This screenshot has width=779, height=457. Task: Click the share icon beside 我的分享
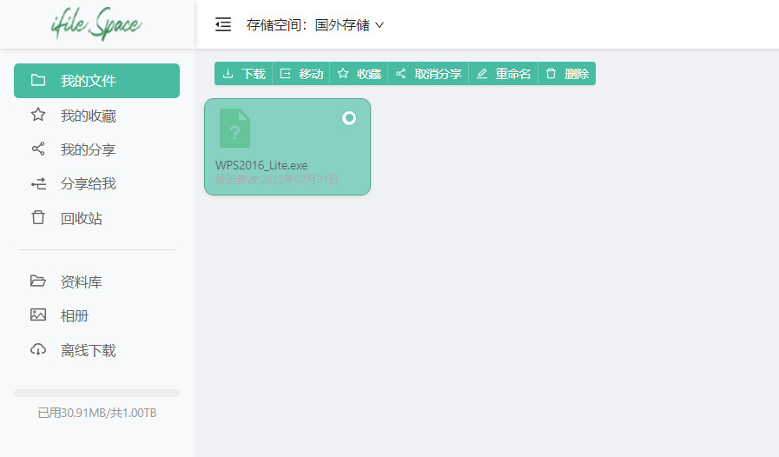click(38, 149)
